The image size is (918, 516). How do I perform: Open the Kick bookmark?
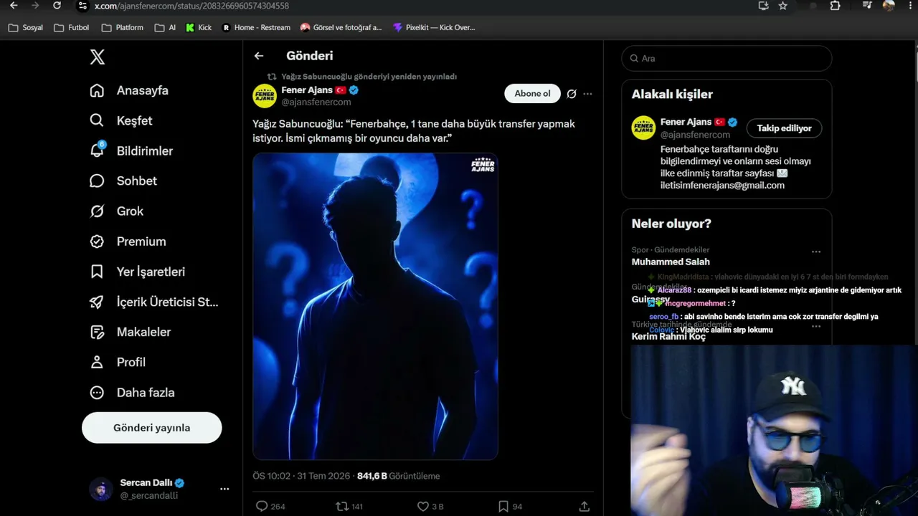coord(199,27)
